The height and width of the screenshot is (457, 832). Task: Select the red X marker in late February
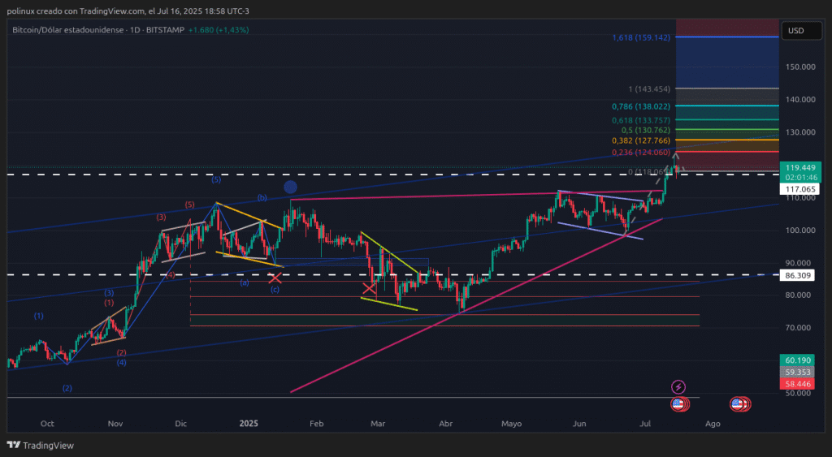point(369,287)
